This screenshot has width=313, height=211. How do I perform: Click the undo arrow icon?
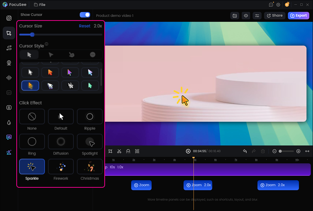point(245,151)
